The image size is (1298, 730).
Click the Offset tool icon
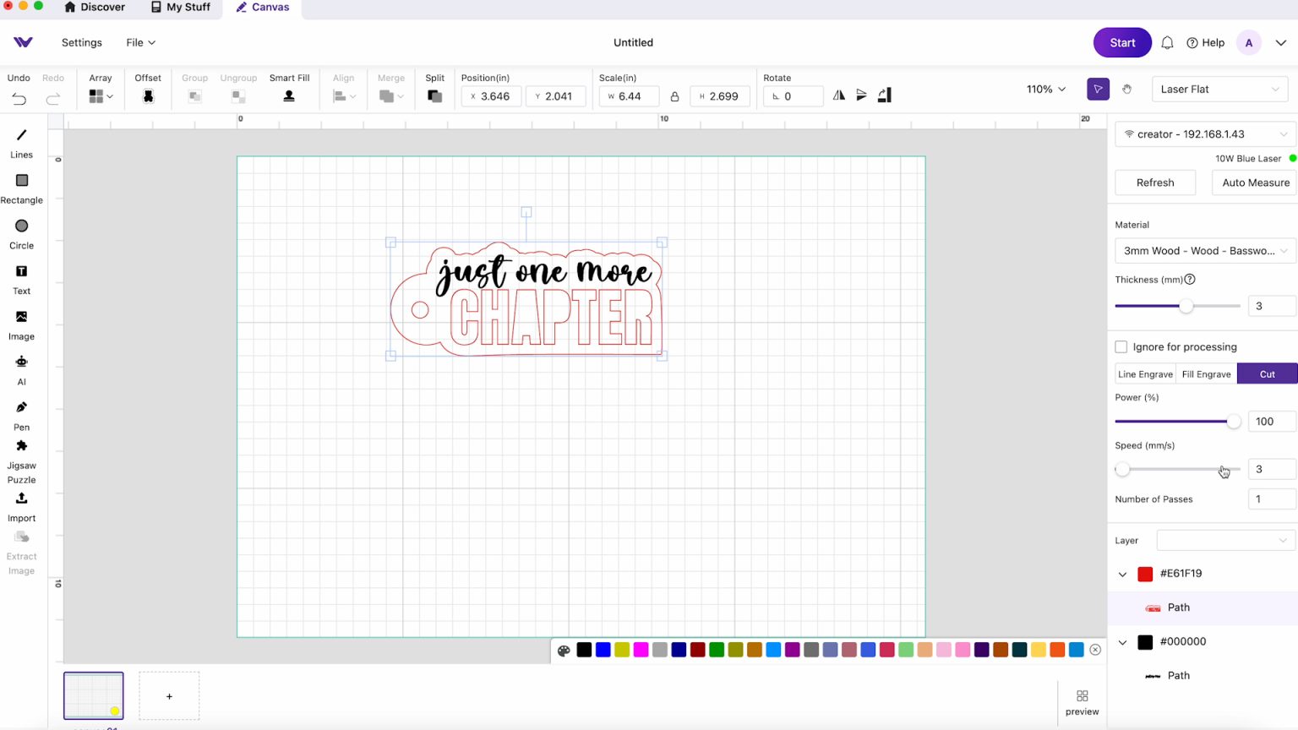[x=148, y=96]
